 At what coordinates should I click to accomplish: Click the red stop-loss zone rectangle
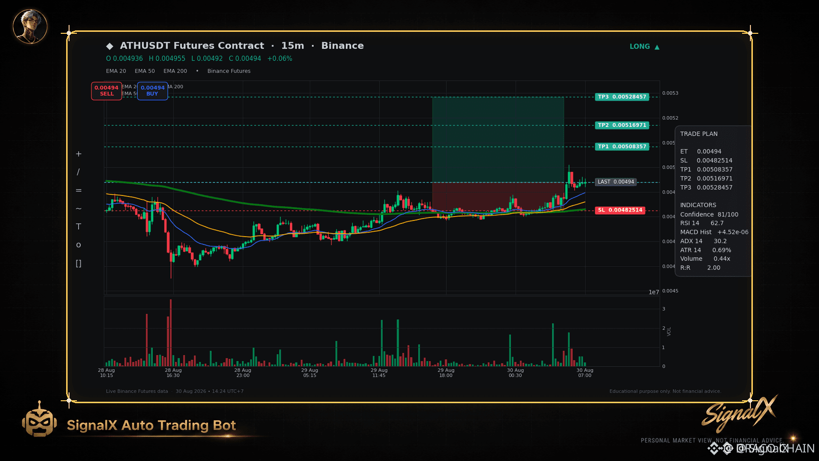(498, 196)
